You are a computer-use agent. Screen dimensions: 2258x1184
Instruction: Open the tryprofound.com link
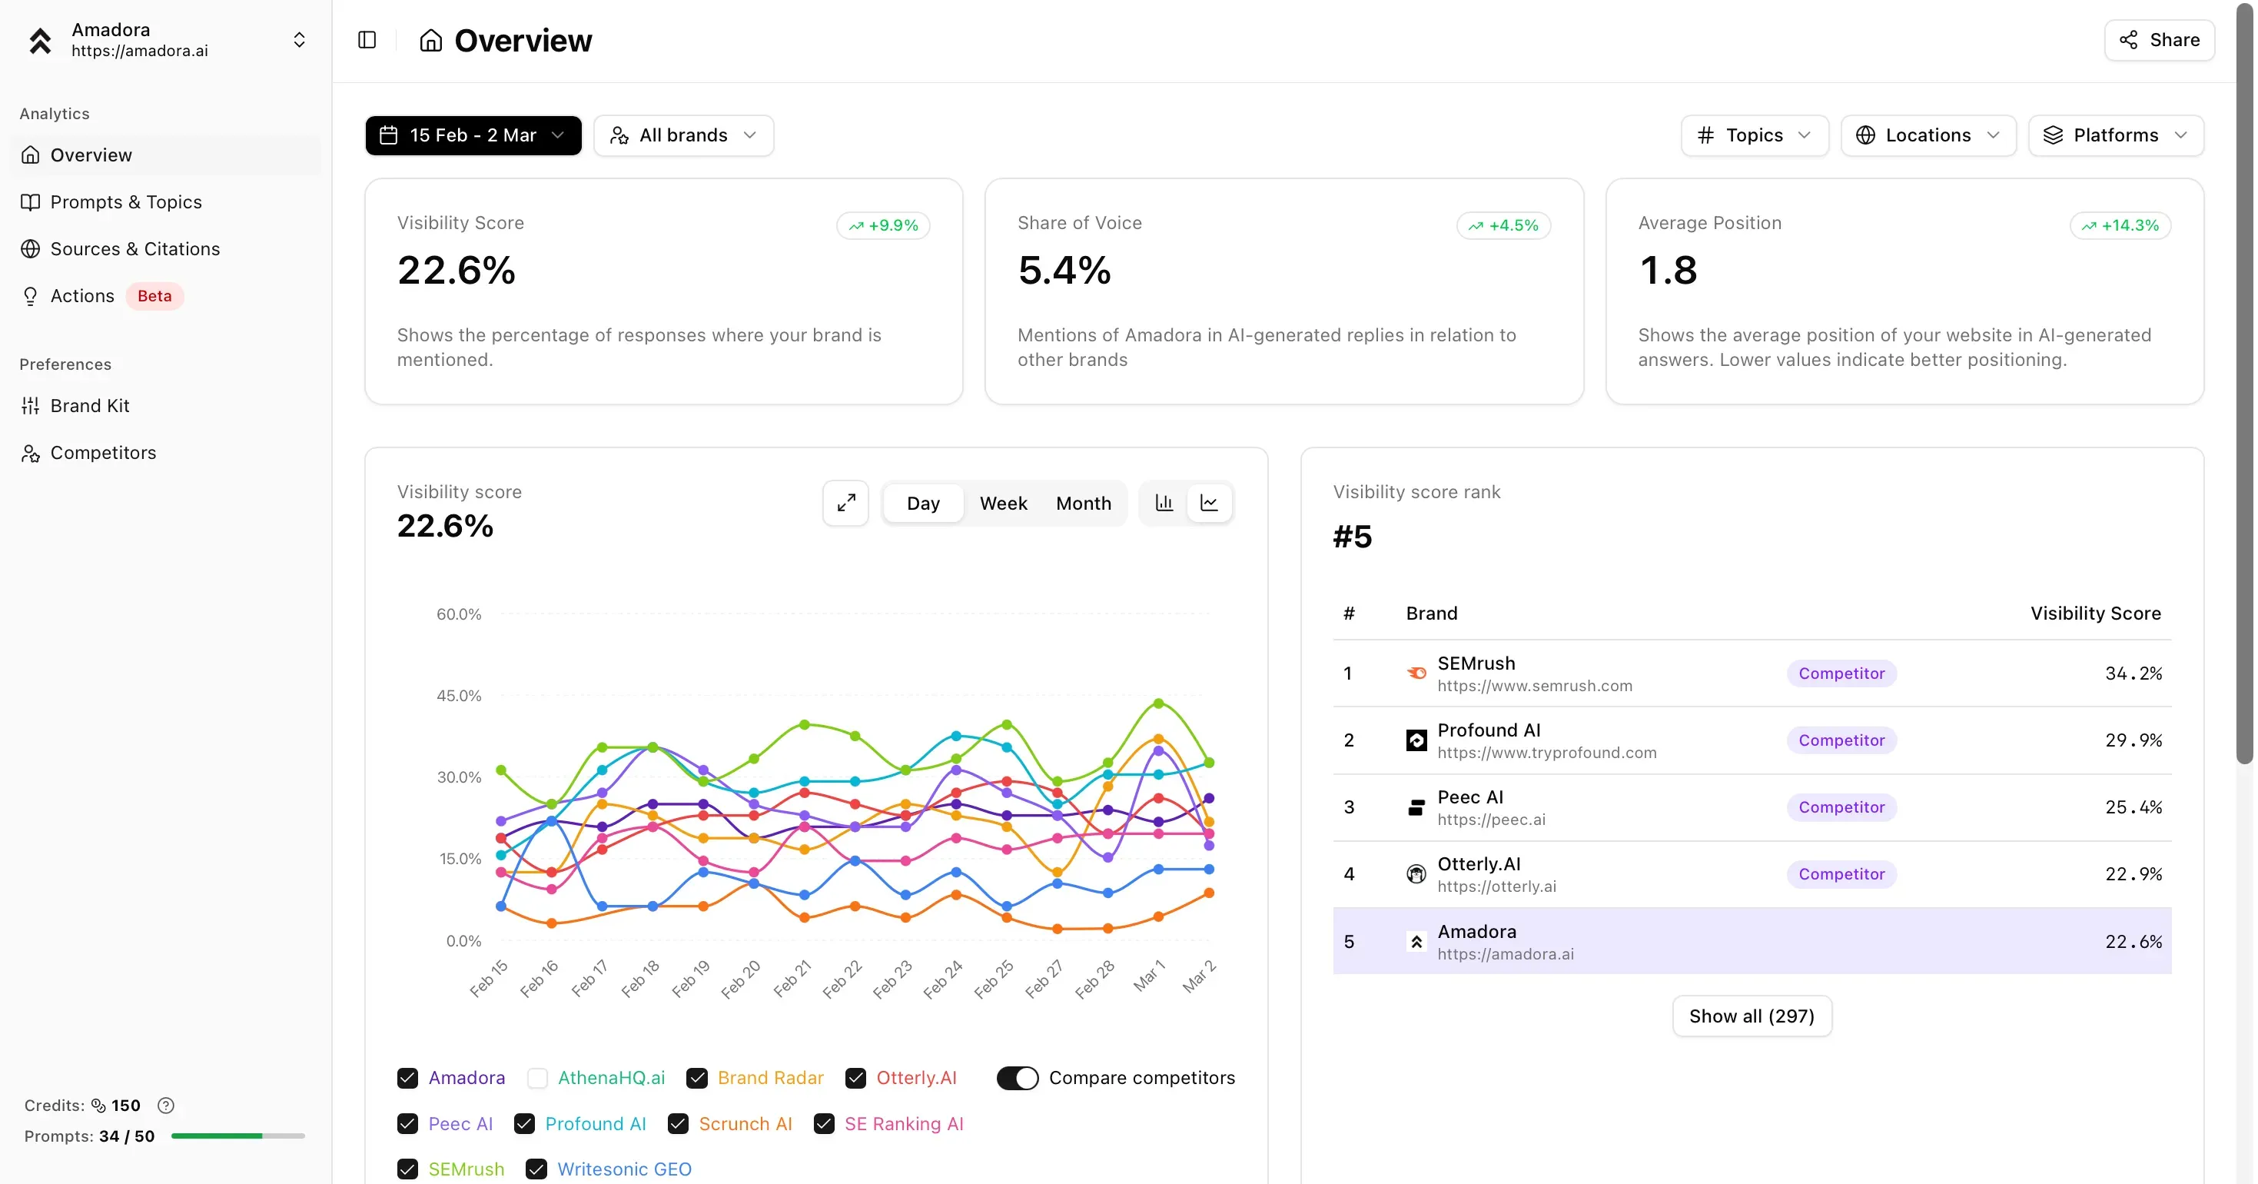[x=1547, y=753]
